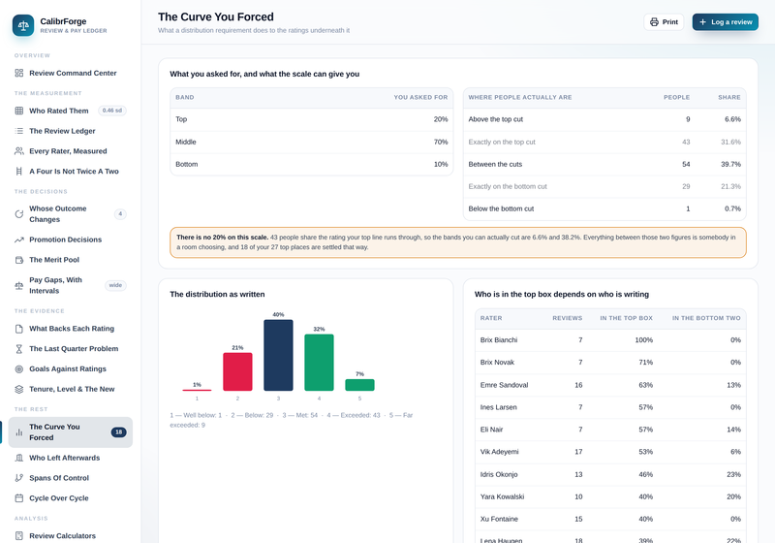Click the small green rating 5 bar
The image size is (775, 543).
pos(359,385)
